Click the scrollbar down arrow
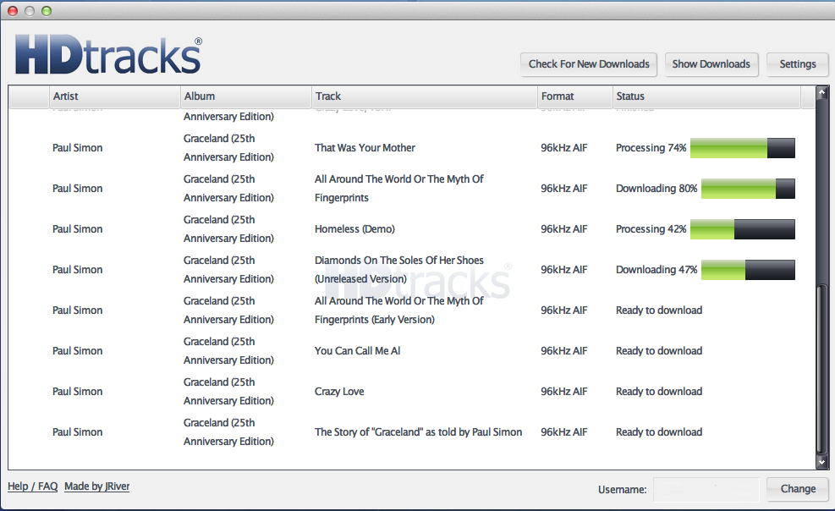This screenshot has height=511, width=835. [x=821, y=462]
